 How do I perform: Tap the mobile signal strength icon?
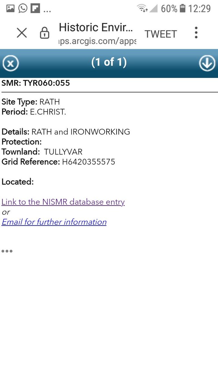coord(154,9)
